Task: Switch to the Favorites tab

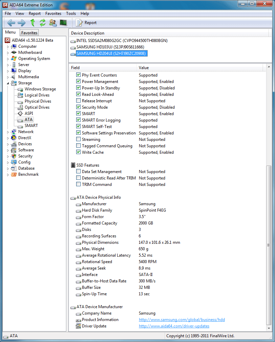Action: (29, 33)
